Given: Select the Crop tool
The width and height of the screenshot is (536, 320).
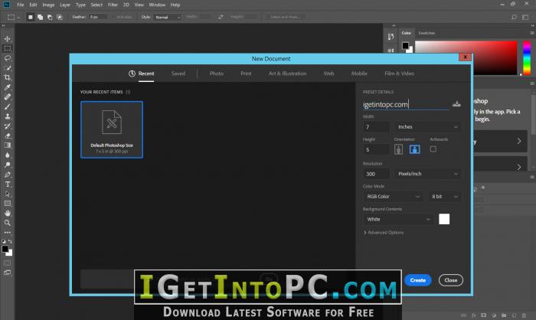Looking at the screenshot, I should [7, 77].
